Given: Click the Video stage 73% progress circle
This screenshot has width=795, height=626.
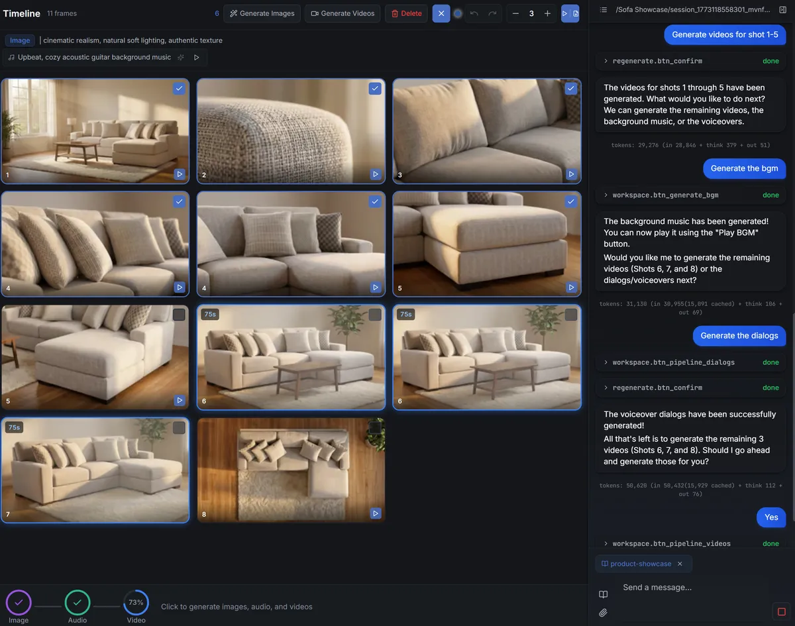Looking at the screenshot, I should (x=136, y=602).
